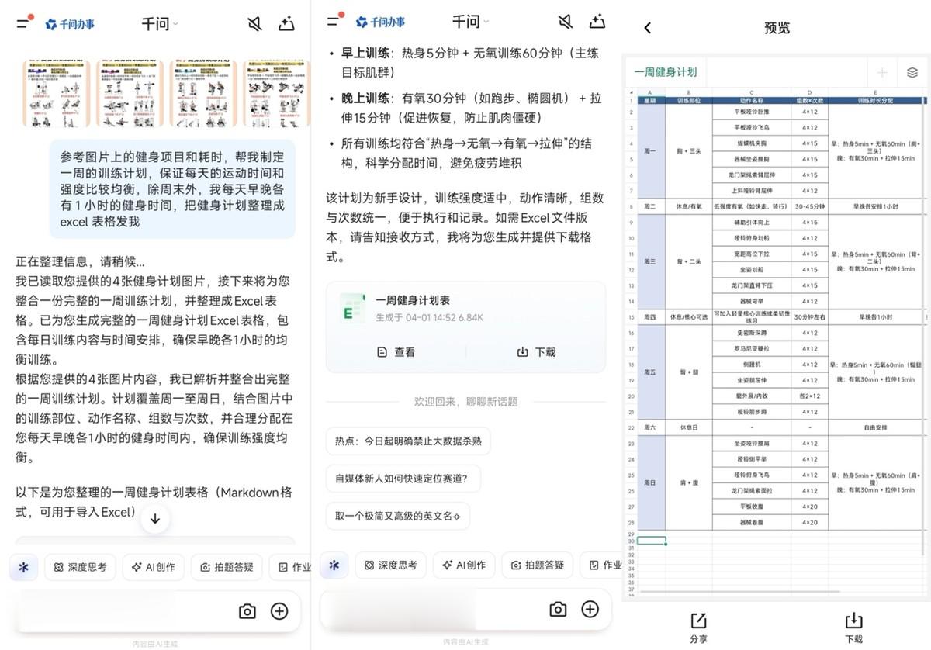Open the second fitness plan thumbnail image

(129, 93)
